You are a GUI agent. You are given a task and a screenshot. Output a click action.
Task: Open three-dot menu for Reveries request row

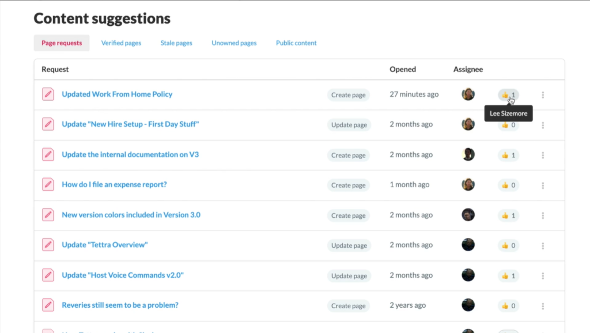[543, 306]
